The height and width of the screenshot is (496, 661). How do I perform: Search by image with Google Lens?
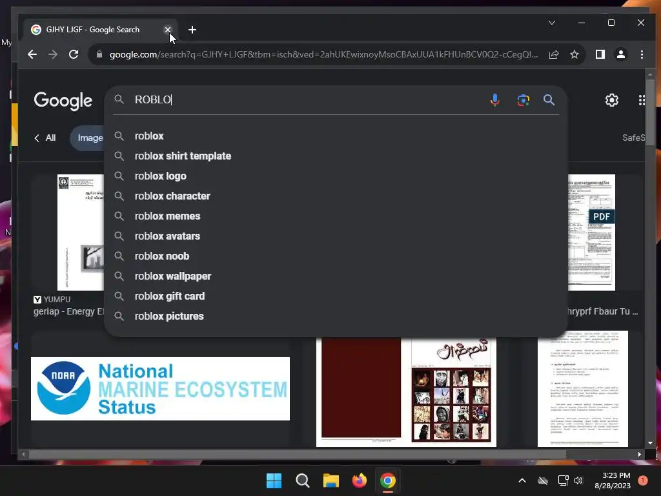coord(523,100)
